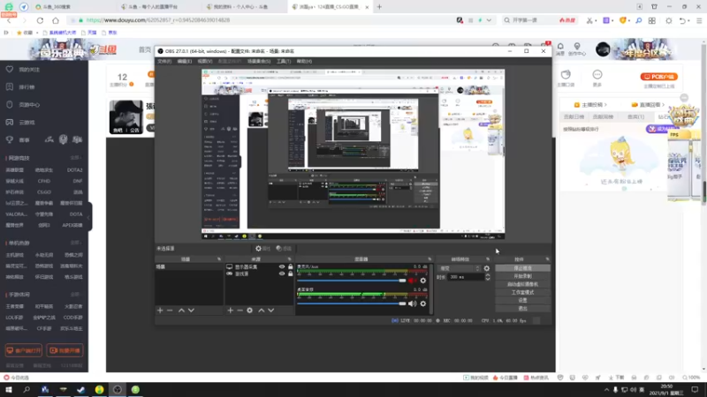Viewport: 707px width, 397px height.
Task: Click Start Recording button in OBS
Action: 522,276
